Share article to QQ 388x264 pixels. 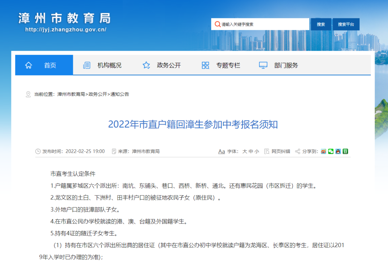(338, 152)
